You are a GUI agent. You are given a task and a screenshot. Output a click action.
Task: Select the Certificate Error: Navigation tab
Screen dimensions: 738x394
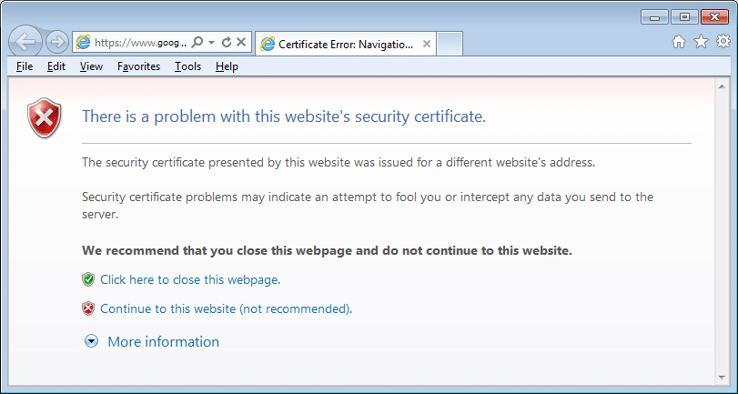(x=346, y=45)
